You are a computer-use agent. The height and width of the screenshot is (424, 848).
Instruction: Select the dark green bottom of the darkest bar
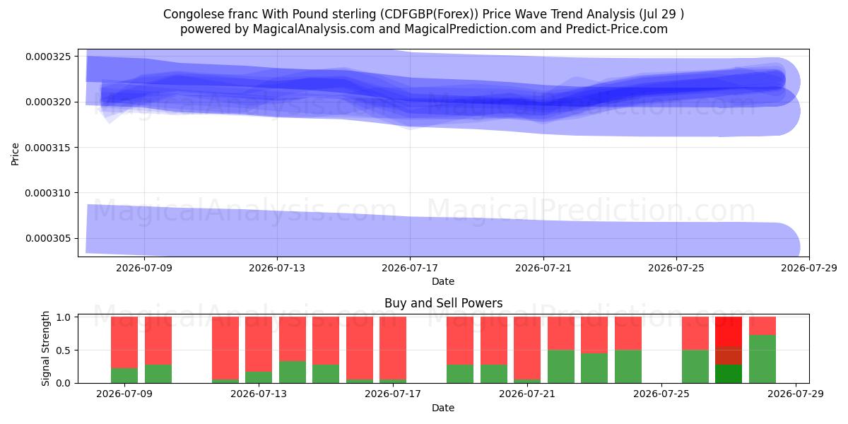coord(729,374)
